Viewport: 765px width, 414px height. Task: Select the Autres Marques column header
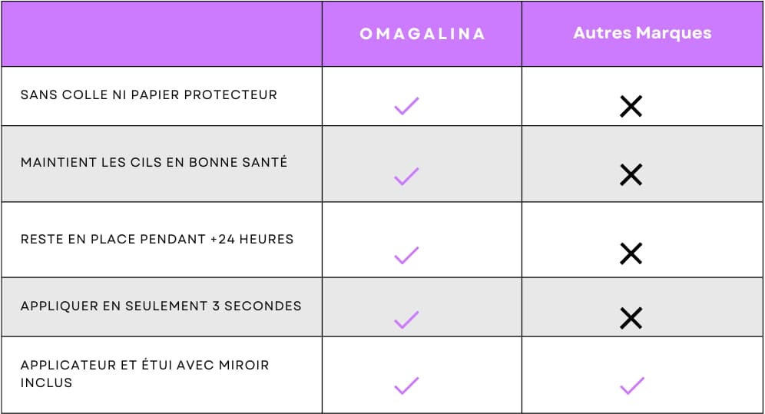642,34
